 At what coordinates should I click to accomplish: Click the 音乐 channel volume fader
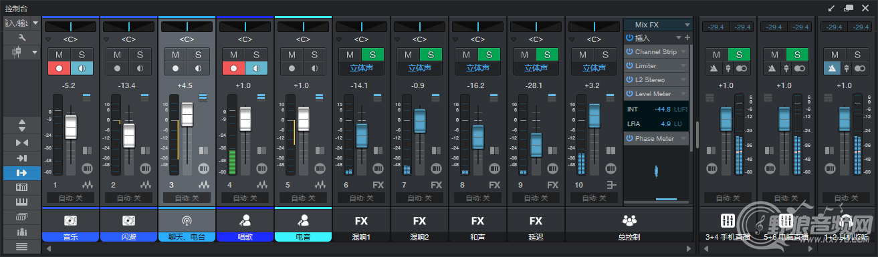click(x=71, y=127)
